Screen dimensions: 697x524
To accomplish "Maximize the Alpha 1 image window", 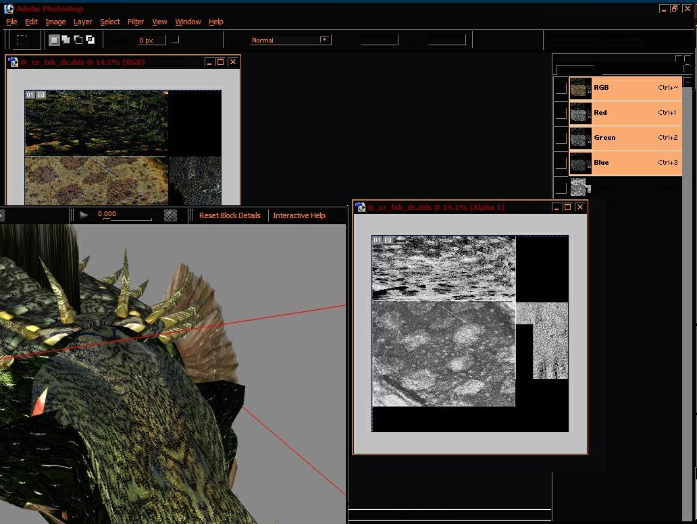I will pos(567,207).
